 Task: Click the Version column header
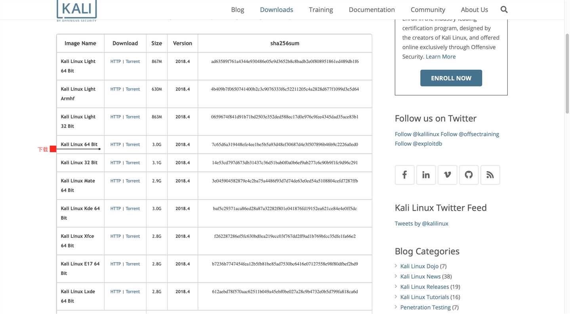tap(183, 43)
